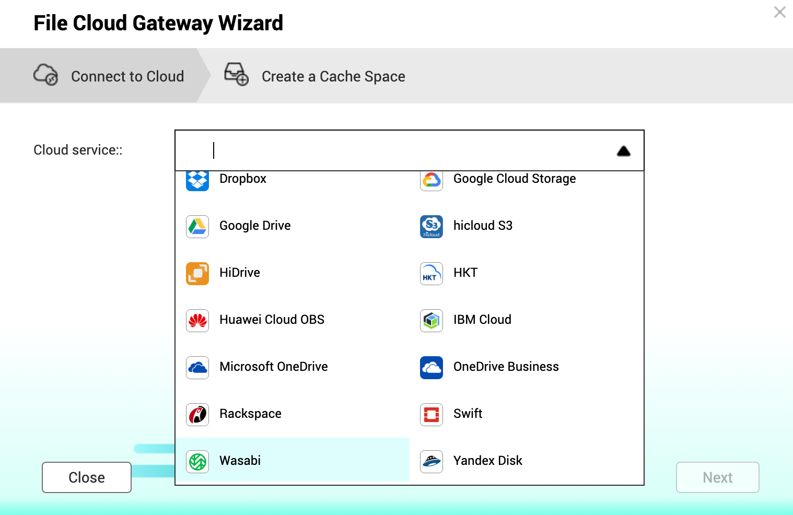
Task: Select the Microsoft OneDrive cloud icon
Action: [x=197, y=368]
